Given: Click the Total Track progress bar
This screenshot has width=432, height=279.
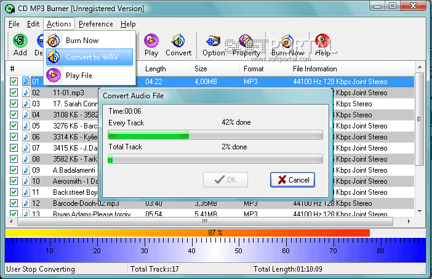Looking at the screenshot, I should (215, 159).
